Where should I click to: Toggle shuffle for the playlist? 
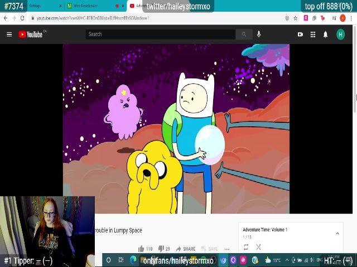pos(258,247)
